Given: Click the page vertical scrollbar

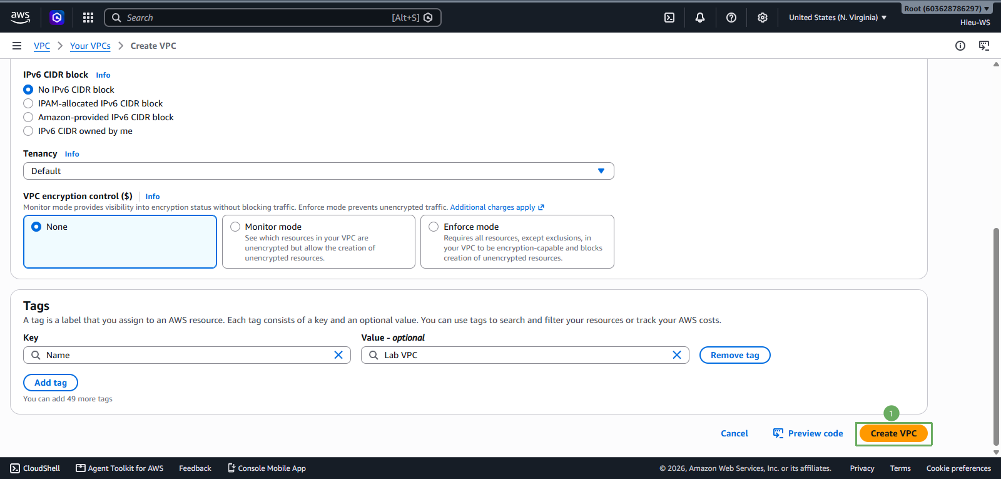Looking at the screenshot, I should [996, 337].
